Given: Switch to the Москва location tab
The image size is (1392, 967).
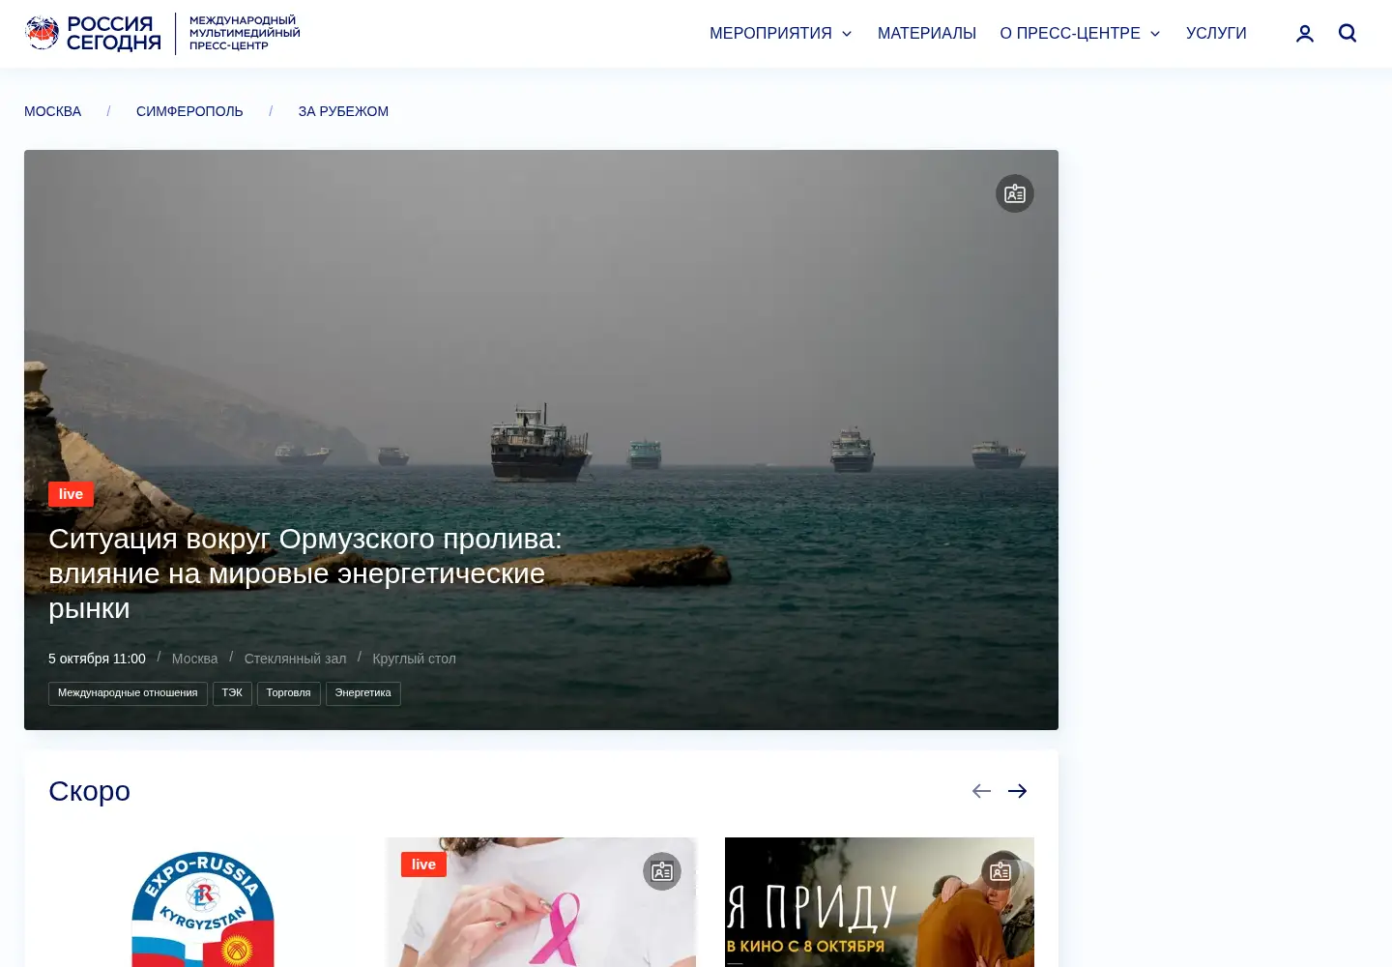Looking at the screenshot, I should [53, 111].
